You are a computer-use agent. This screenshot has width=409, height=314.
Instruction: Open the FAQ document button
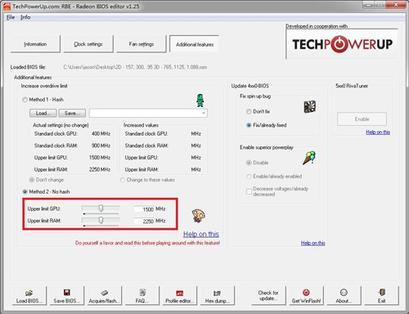142,295
